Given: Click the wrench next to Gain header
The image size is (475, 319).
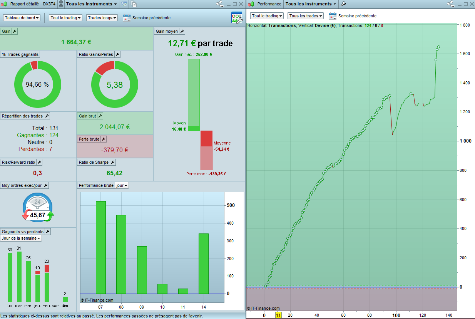Looking at the screenshot, I should point(15,31).
